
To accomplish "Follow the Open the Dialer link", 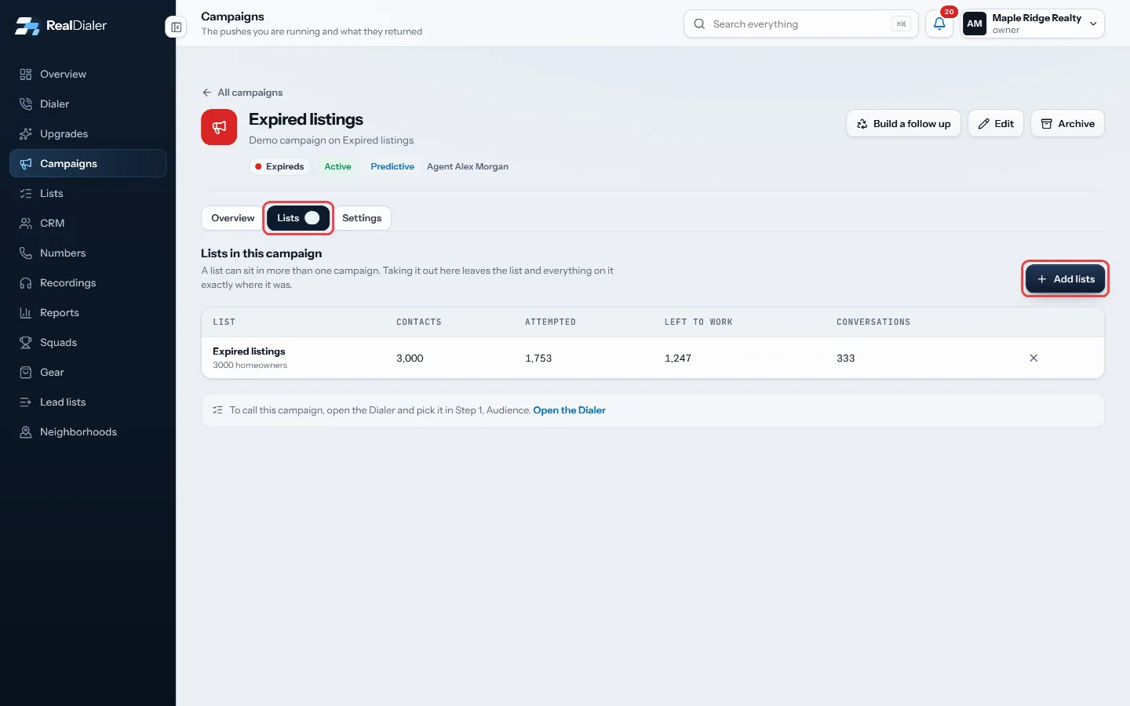I will click(570, 410).
